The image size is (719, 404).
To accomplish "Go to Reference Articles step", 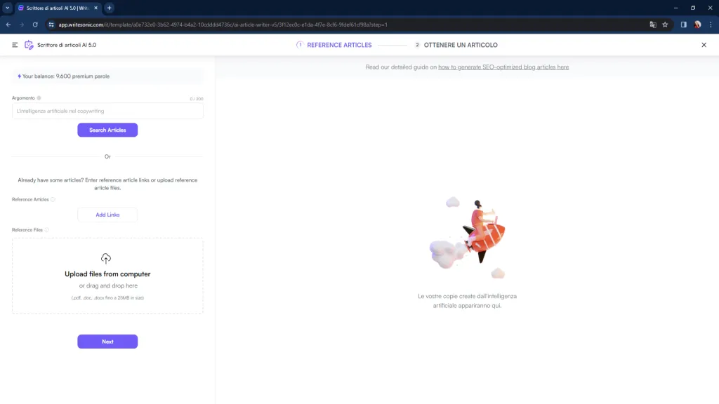I will (334, 45).
